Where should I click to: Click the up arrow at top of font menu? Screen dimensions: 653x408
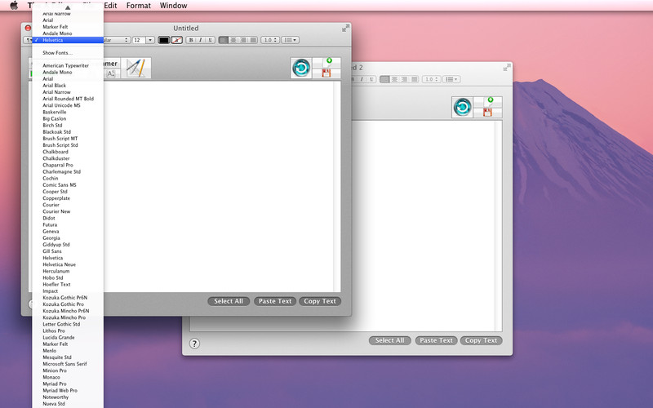68,7
